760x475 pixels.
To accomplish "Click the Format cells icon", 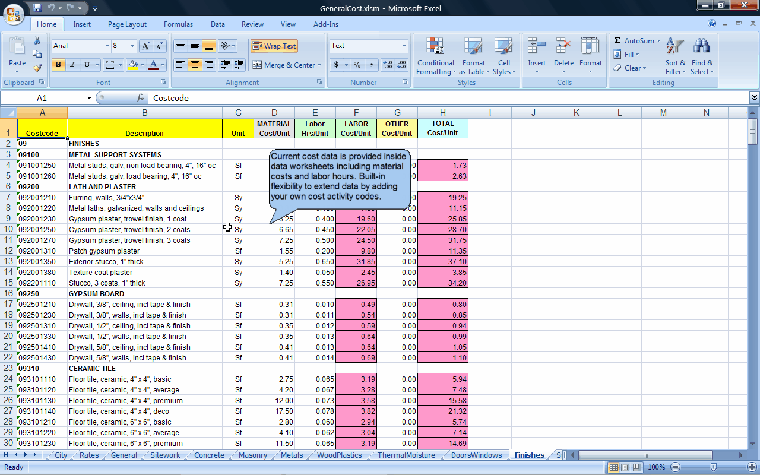I will point(590,46).
